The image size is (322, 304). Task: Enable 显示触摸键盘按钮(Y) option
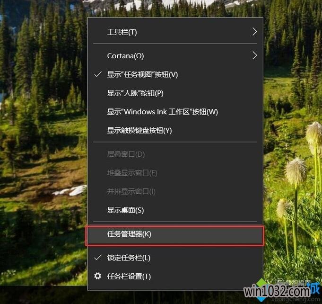pos(175,130)
